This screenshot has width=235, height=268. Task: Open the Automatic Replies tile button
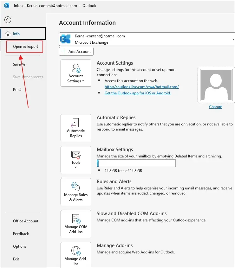tap(76, 128)
